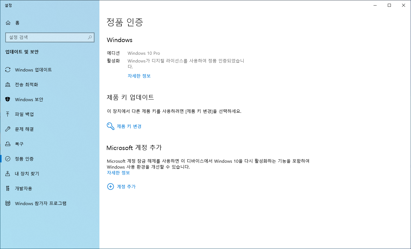Click the search magnifier icon

point(90,37)
